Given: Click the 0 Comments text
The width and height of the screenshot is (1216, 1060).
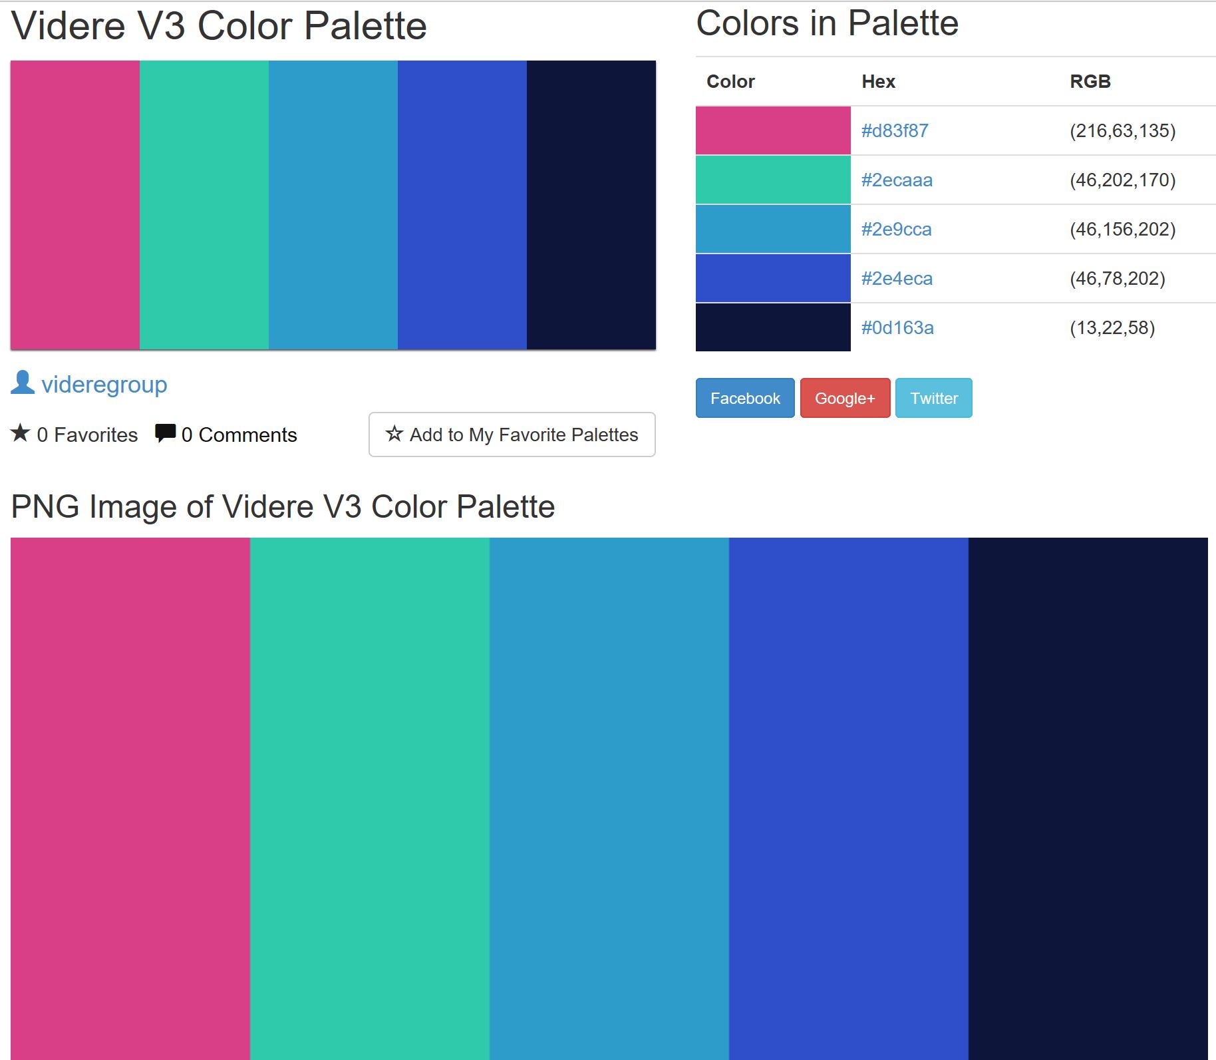Looking at the screenshot, I should click(x=239, y=435).
